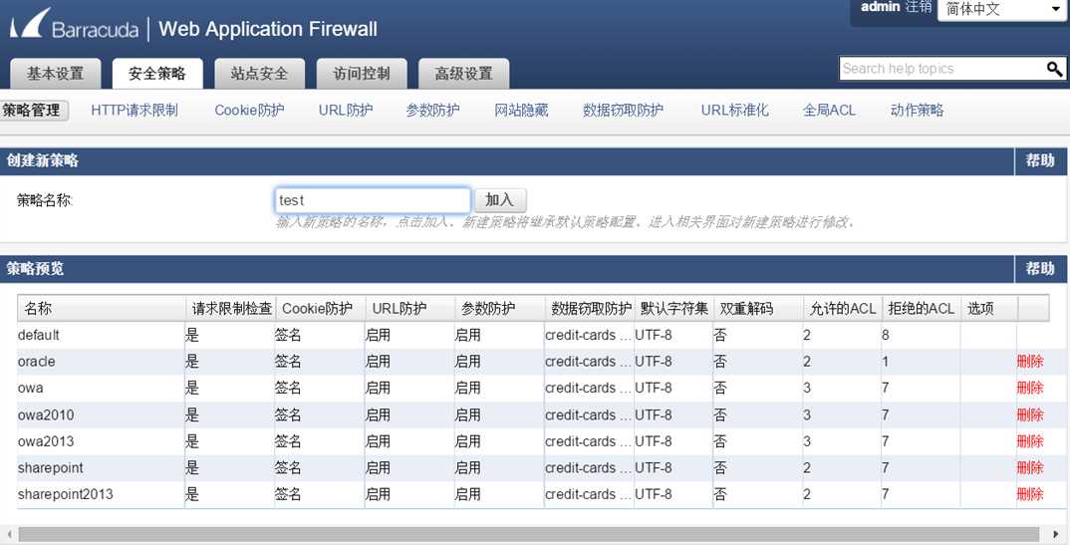Click the Barracuda logo

click(74, 26)
